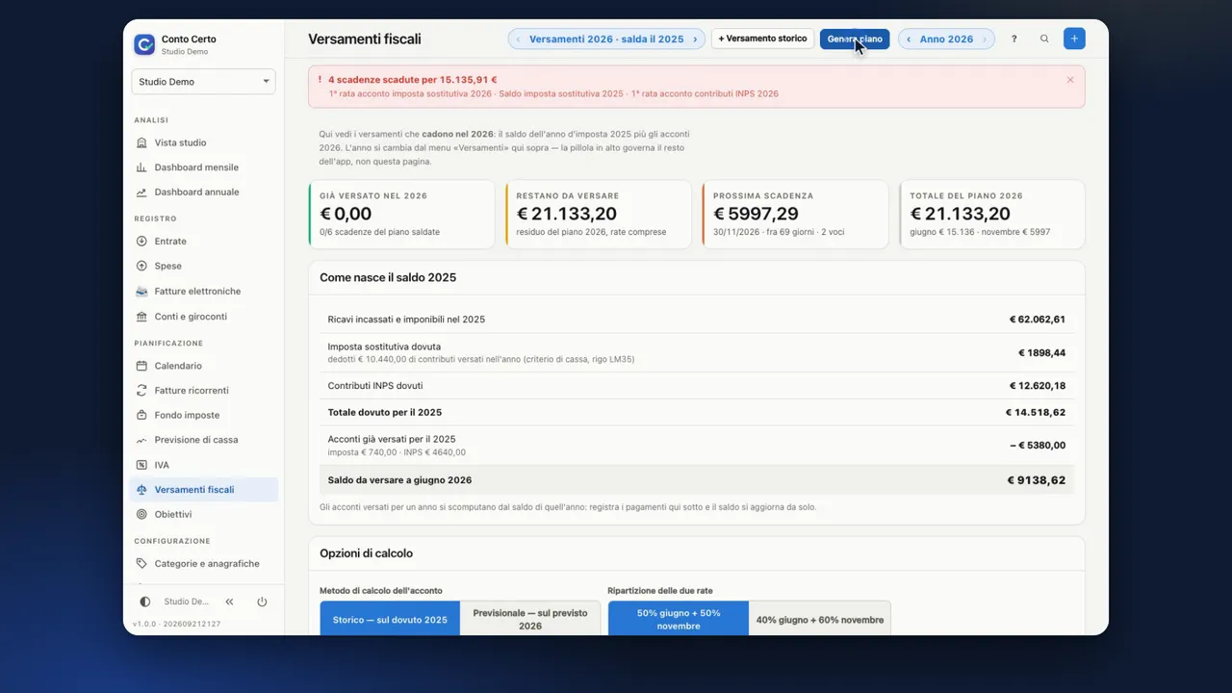Viewport: 1232px width, 693px height.
Task: Select Previsionale — sul previsto 2026 method
Action: pos(530,619)
